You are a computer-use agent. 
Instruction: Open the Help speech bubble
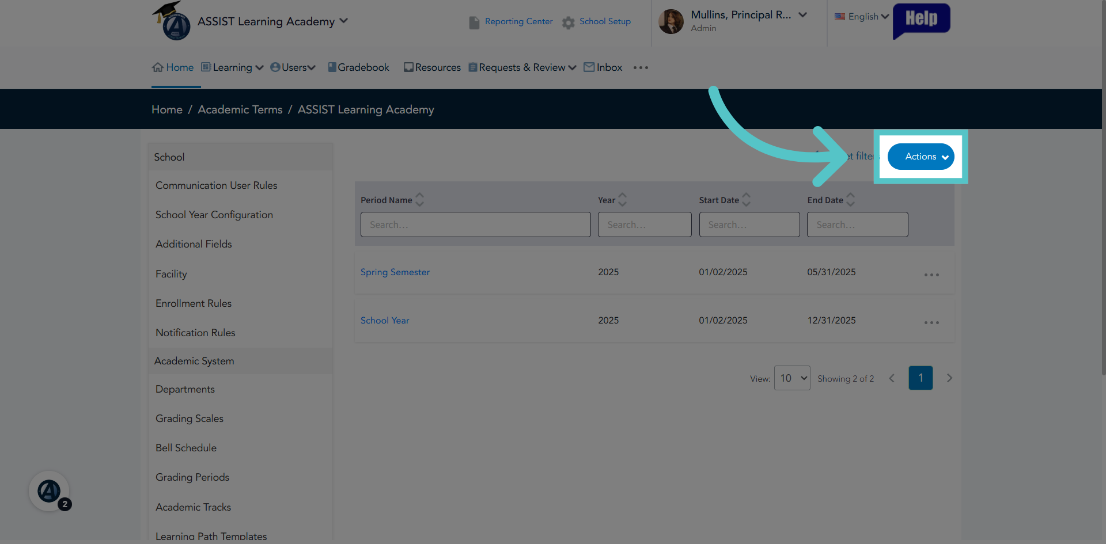(x=921, y=21)
